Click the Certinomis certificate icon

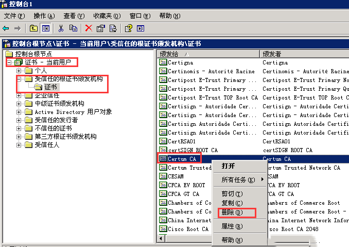(x=163, y=71)
